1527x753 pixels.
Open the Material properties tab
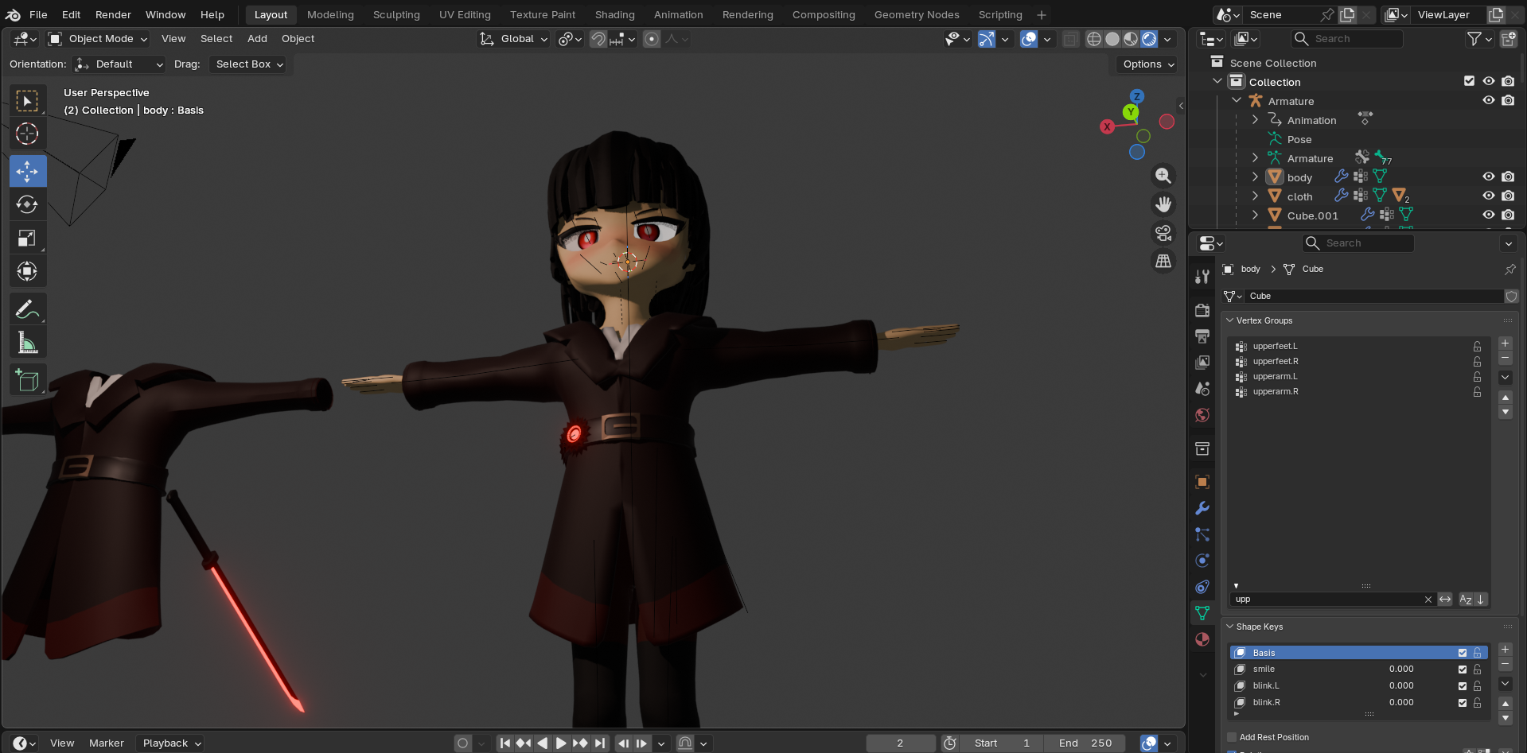1202,639
